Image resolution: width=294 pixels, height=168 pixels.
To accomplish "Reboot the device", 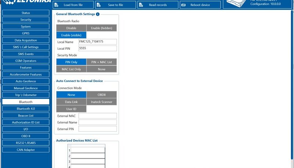I will click(x=200, y=5).
